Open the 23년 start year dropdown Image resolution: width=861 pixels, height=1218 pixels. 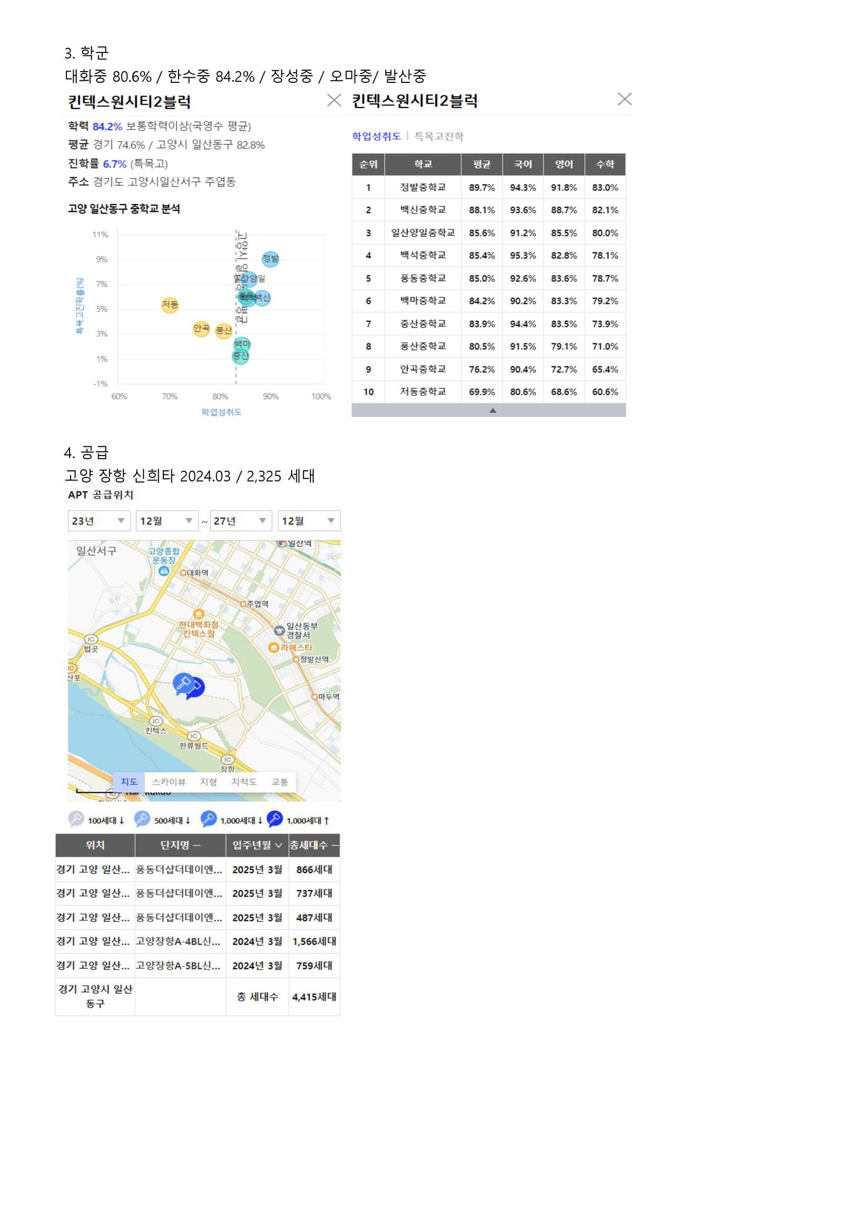[x=99, y=521]
